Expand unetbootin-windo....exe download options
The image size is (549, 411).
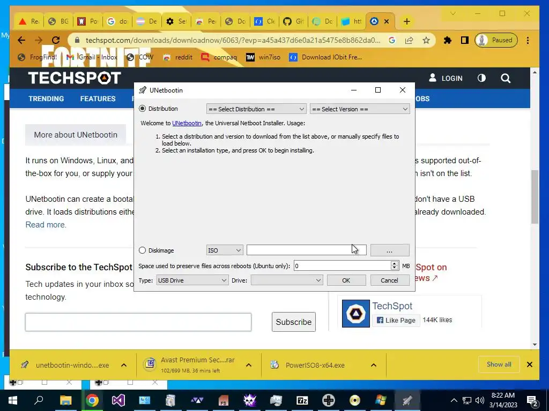(x=124, y=365)
